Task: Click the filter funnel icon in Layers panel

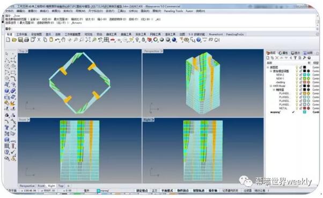Action: (x=295, y=58)
